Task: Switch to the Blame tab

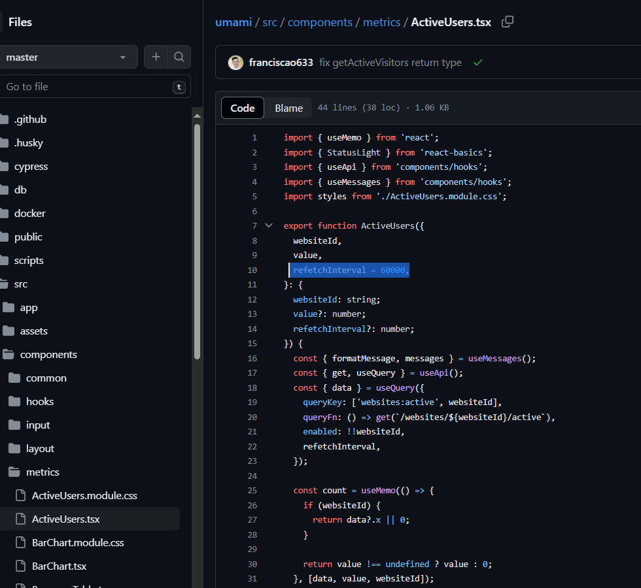Action: pos(288,108)
